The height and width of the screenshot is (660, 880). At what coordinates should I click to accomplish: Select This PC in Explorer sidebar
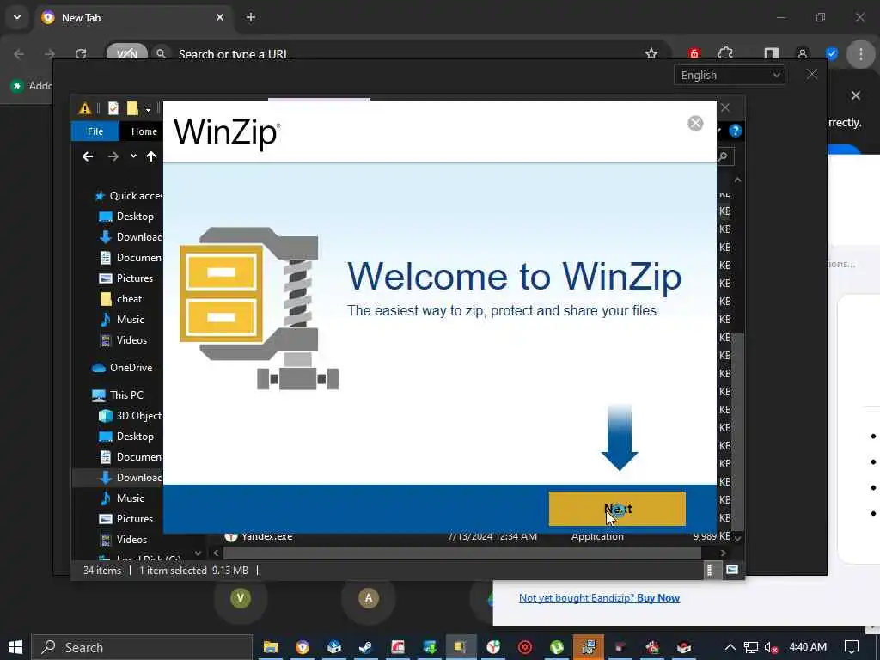[119, 395]
